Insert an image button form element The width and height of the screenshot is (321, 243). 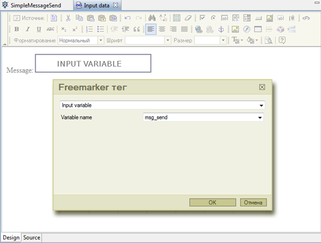coord(270,18)
